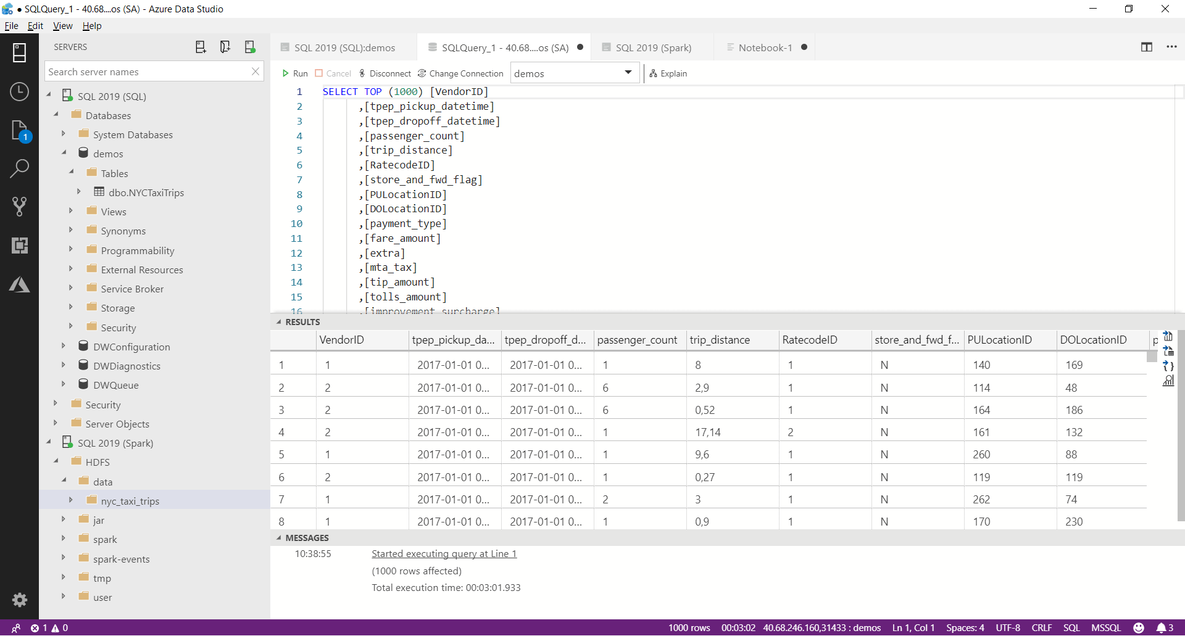Open Manage Settings gear at bottom left
Image resolution: width=1185 pixels, height=636 pixels.
pyautogui.click(x=19, y=600)
